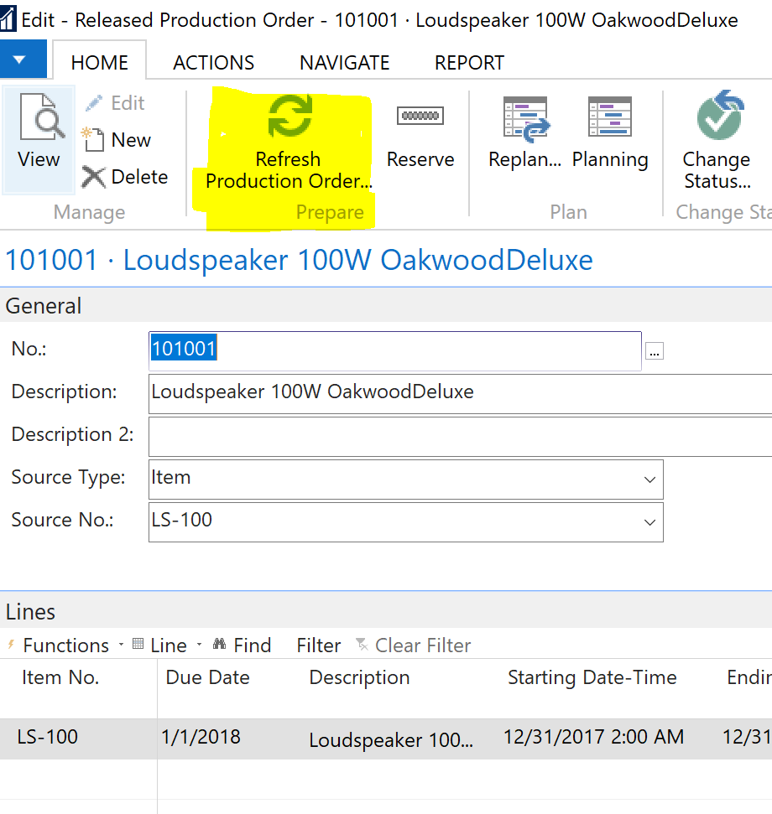
Task: Expand the Source No. dropdown
Action: pyautogui.click(x=649, y=521)
